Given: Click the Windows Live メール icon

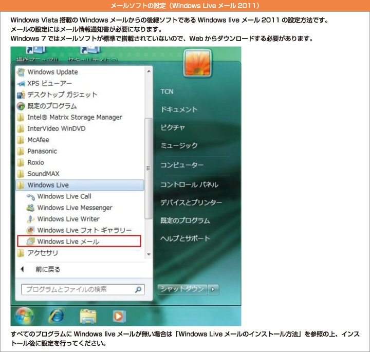Looking at the screenshot, I should coord(30,242).
